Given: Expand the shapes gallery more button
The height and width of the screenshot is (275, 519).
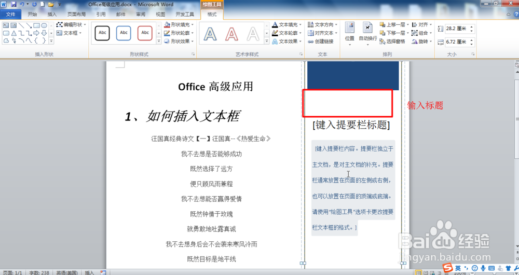Looking at the screenshot, I should click(x=51, y=41).
